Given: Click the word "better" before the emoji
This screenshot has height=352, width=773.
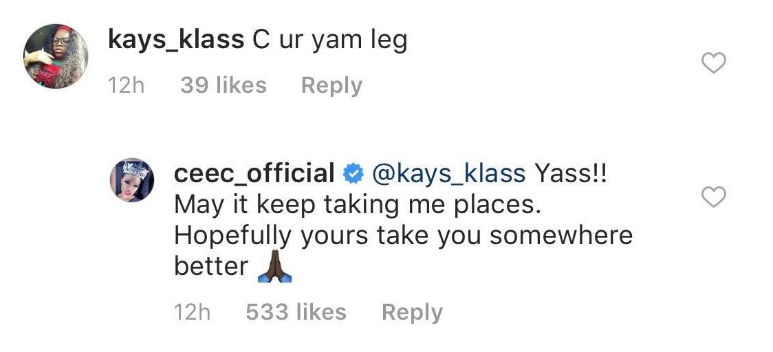Looking at the screenshot, I should point(211,267).
